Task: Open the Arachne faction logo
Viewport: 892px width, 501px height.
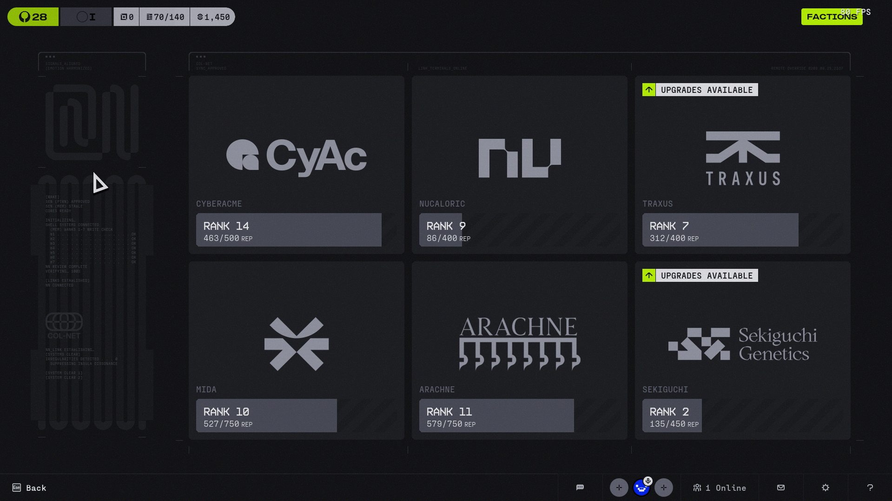Action: coord(519,344)
